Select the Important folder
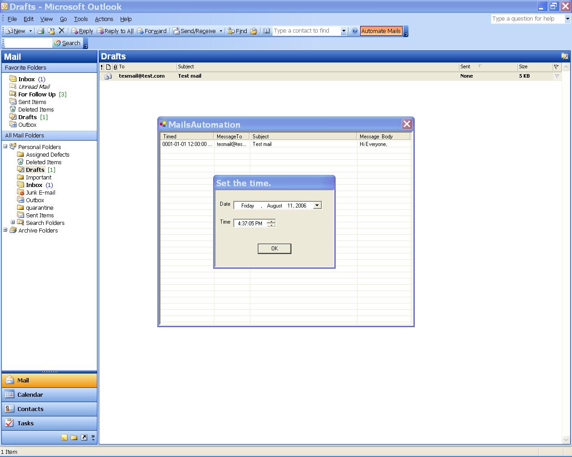572x457 pixels. 38,177
